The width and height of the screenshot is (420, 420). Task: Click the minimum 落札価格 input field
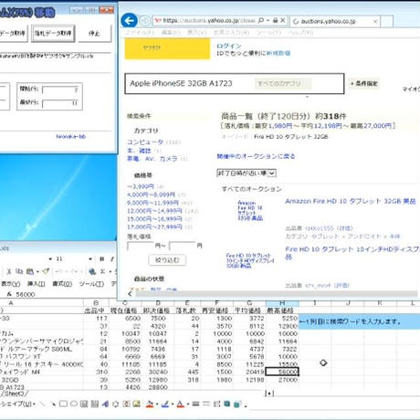pos(141,246)
